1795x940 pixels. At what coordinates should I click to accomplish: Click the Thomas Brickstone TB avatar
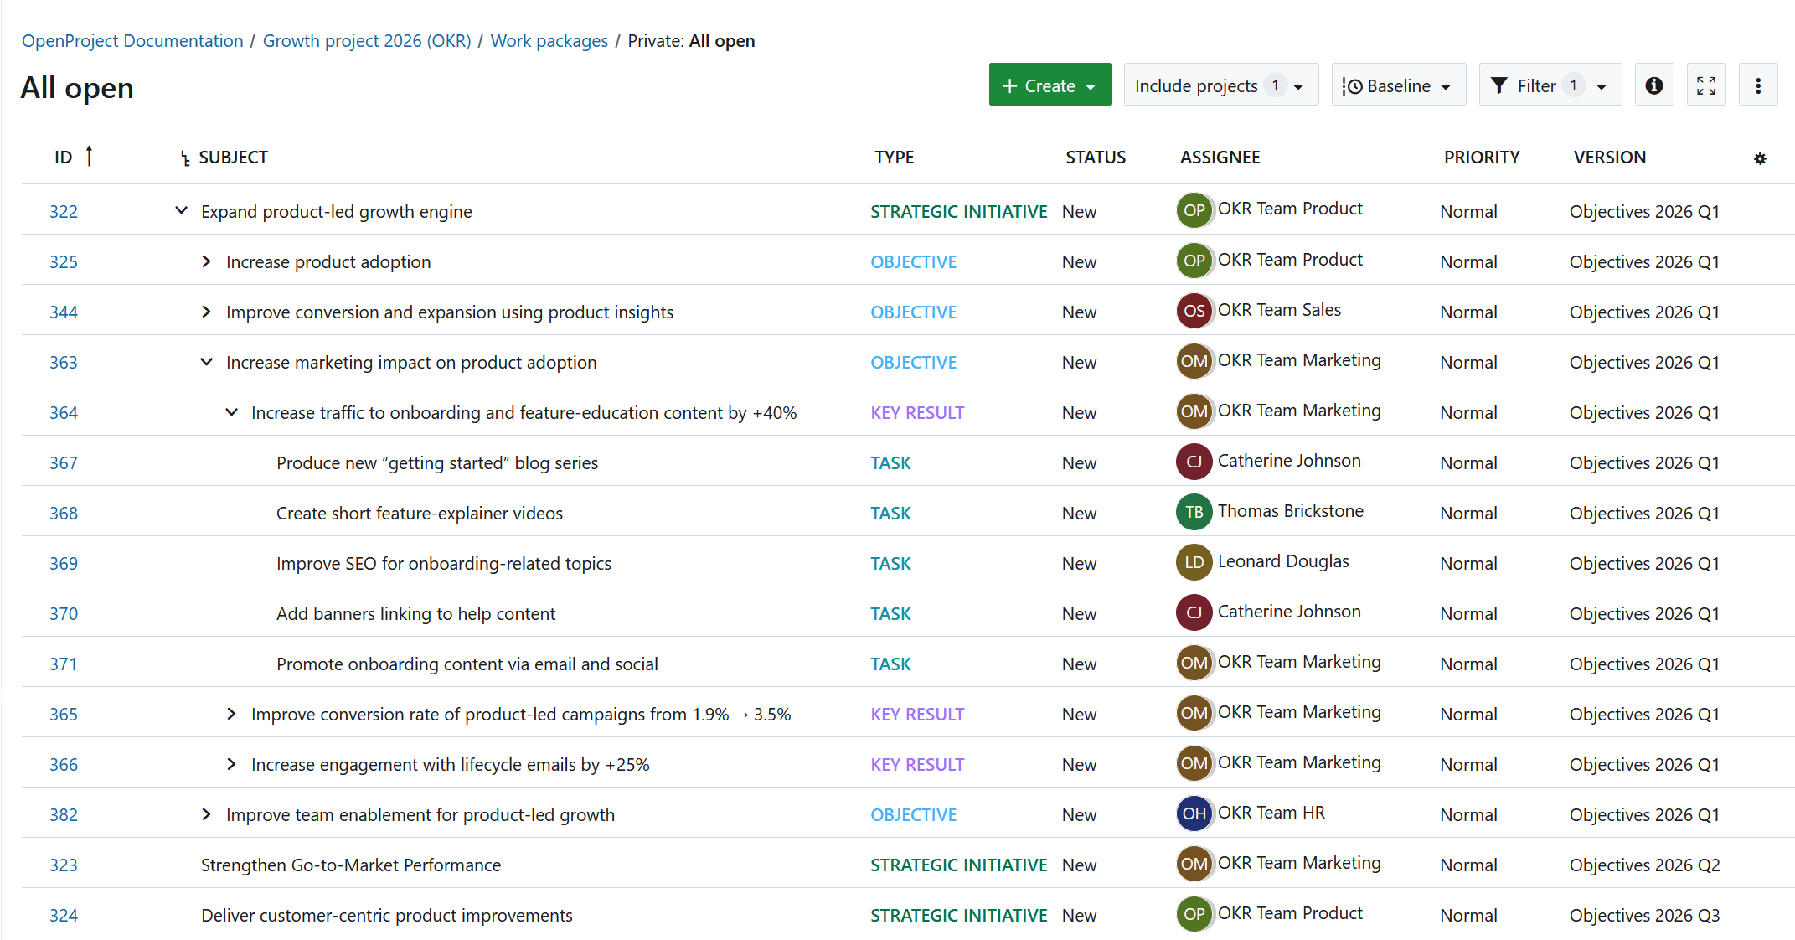coord(1194,512)
